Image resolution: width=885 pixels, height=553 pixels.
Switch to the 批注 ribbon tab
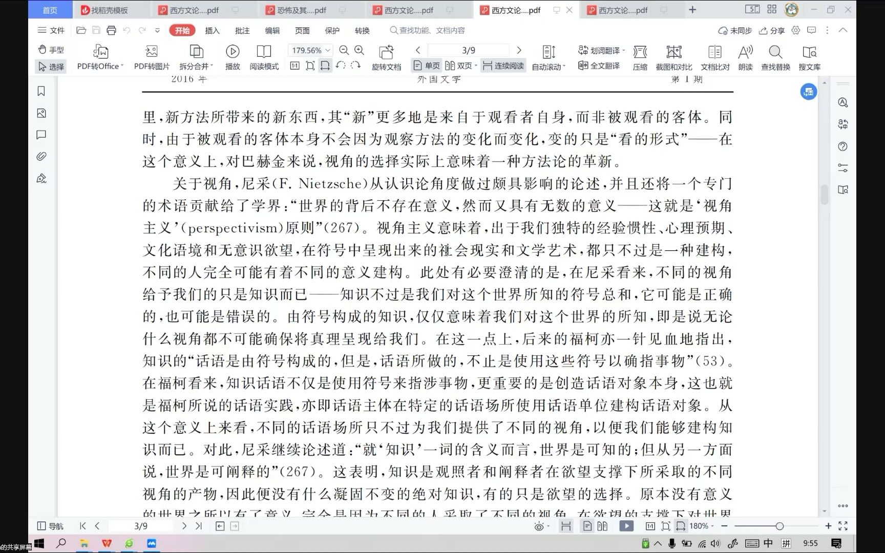(242, 30)
